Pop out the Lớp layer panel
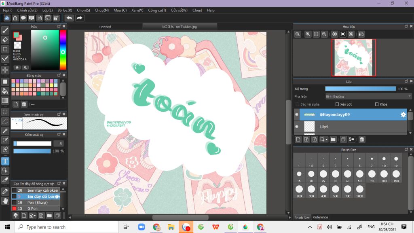The width and height of the screenshot is (414, 233). (406, 81)
